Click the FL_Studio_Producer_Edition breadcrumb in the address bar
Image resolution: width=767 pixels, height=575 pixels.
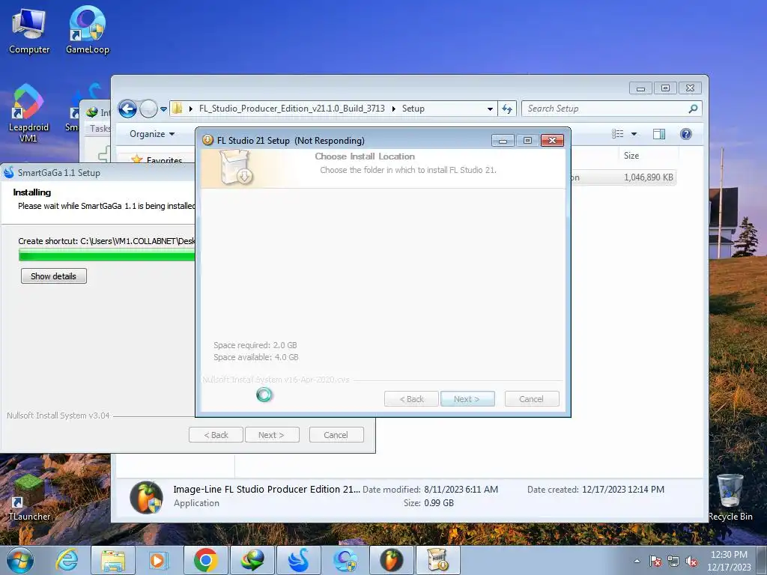291,109
